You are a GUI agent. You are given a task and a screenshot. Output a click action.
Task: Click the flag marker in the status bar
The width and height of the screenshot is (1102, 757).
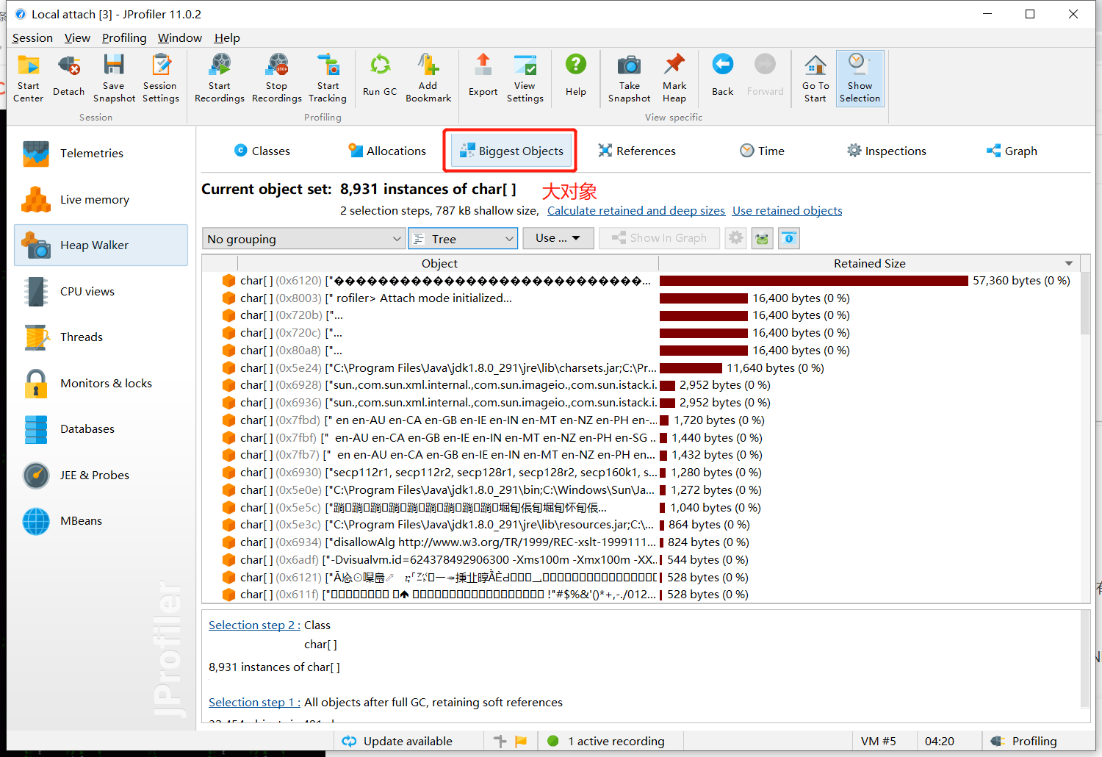[x=522, y=741]
